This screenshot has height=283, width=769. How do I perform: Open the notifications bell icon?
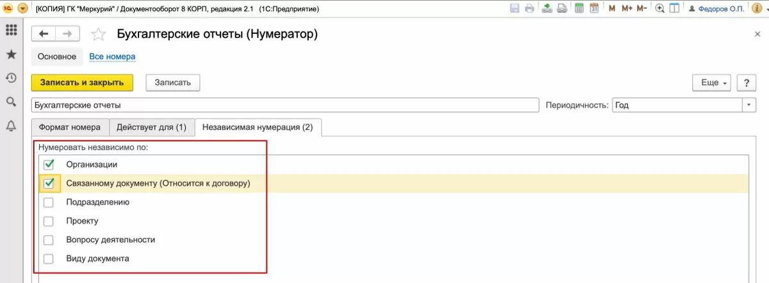[x=11, y=125]
